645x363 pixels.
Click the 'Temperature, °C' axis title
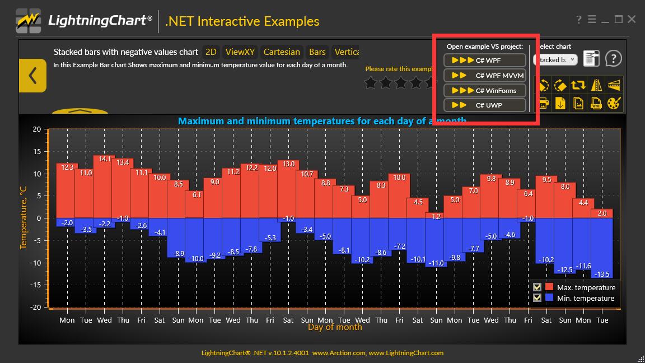coord(23,217)
